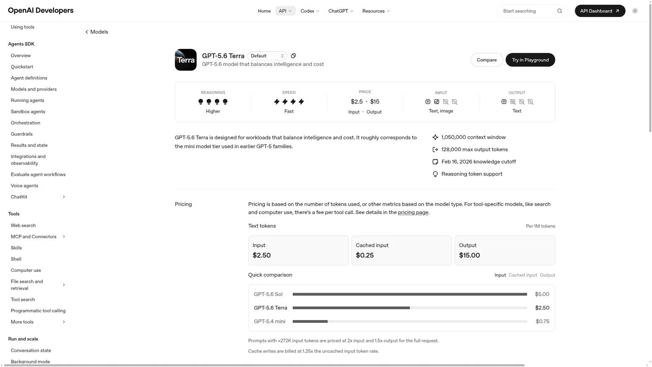Viewport: 652px width, 367px height.
Task: Click the horizontal scrollbar at bottom
Action: click(x=264, y=365)
